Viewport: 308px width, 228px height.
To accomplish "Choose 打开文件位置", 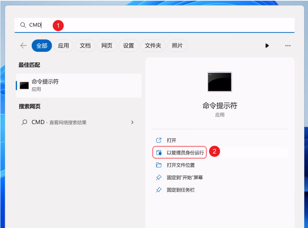I will coord(220,165).
